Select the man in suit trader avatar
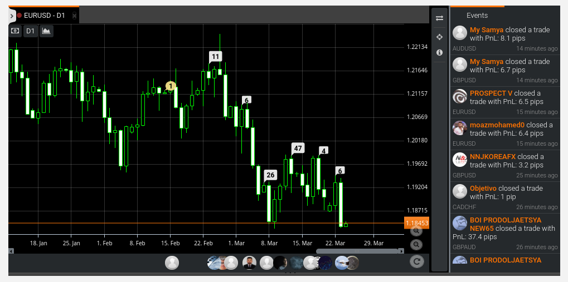The width and height of the screenshot is (568, 282). [x=249, y=263]
